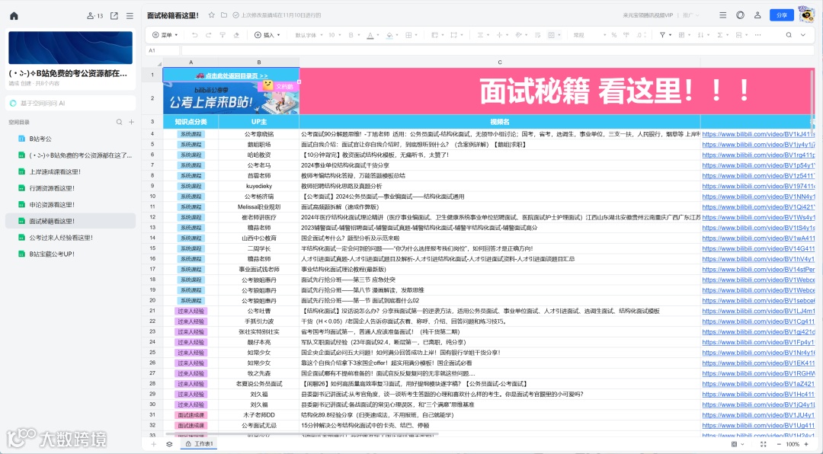Open the outline list icon near share

coord(722,15)
